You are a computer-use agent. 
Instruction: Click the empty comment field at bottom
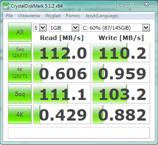[x=79, y=133]
